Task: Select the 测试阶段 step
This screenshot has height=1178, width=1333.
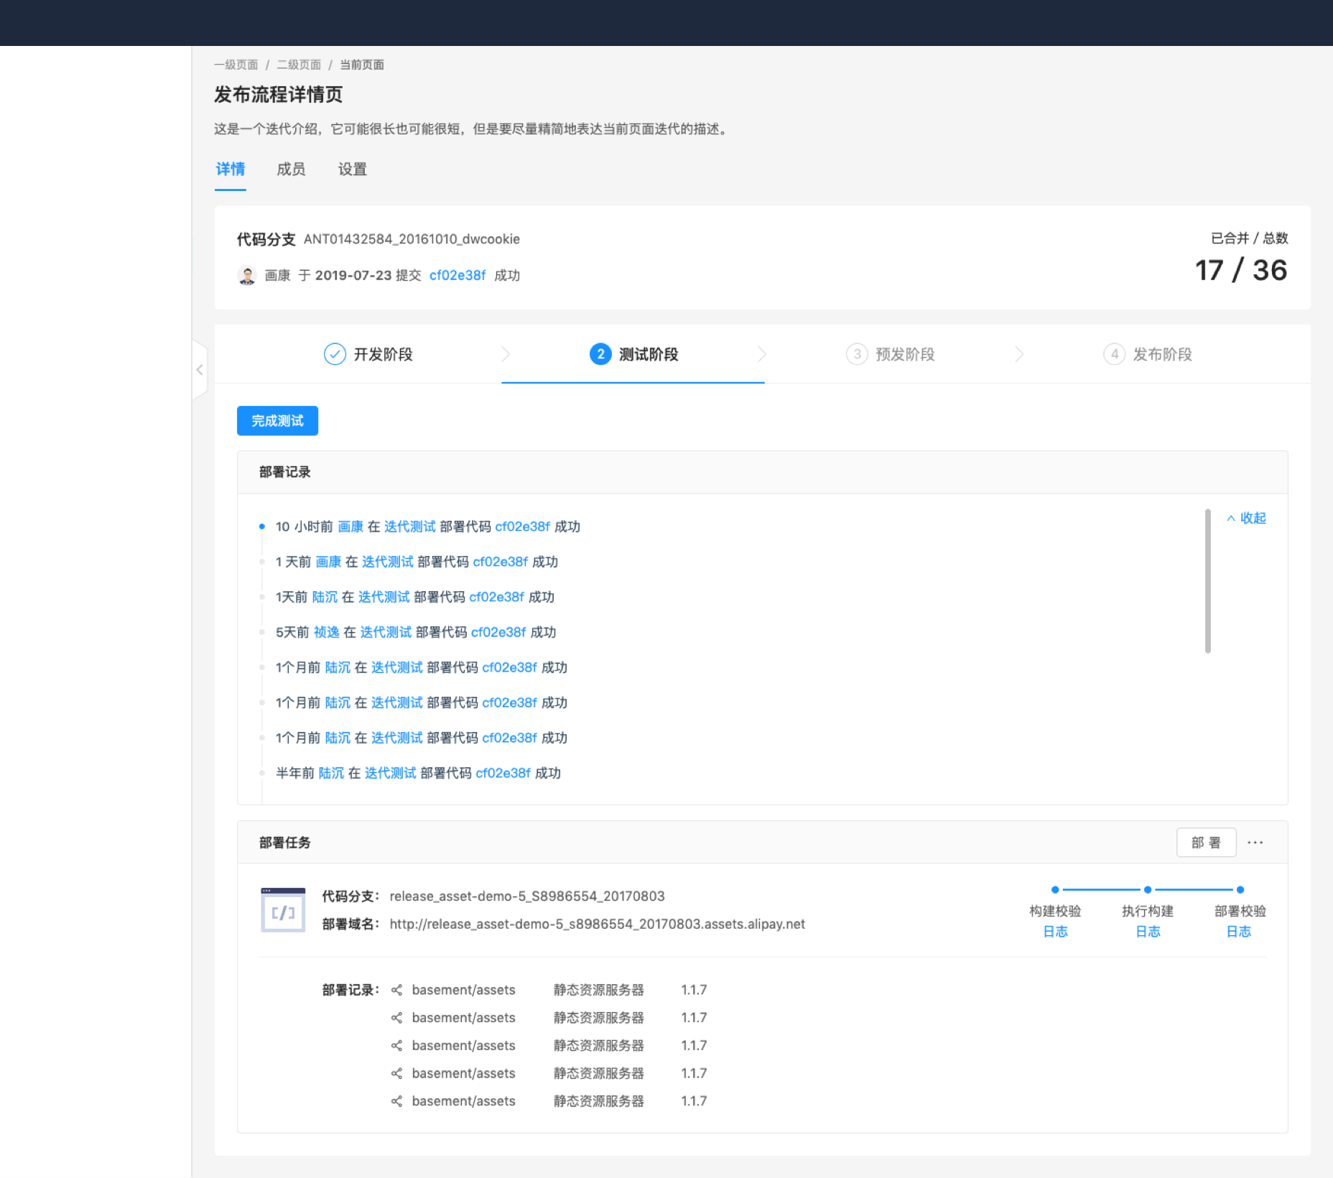Action: pos(633,354)
